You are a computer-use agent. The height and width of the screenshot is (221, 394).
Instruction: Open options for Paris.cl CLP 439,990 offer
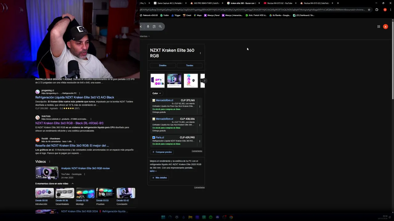[200, 141]
